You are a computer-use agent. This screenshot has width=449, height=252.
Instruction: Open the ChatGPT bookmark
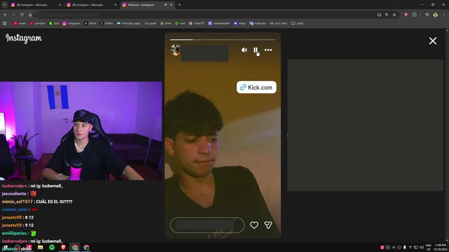196,23
